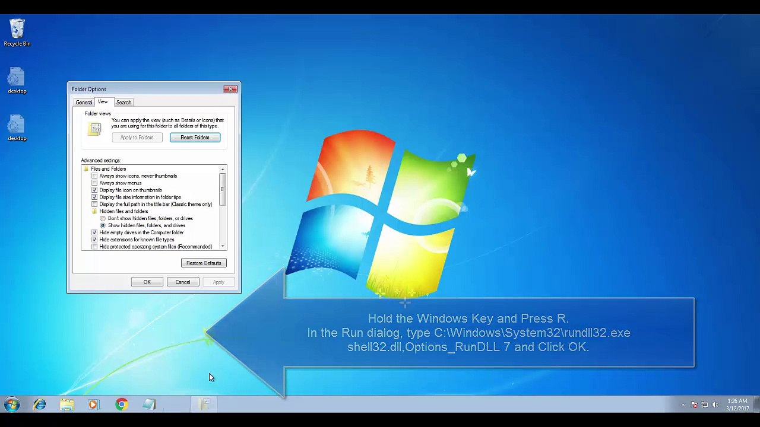760x427 pixels.
Task: Check Hide protected operating system files
Action: 94,247
